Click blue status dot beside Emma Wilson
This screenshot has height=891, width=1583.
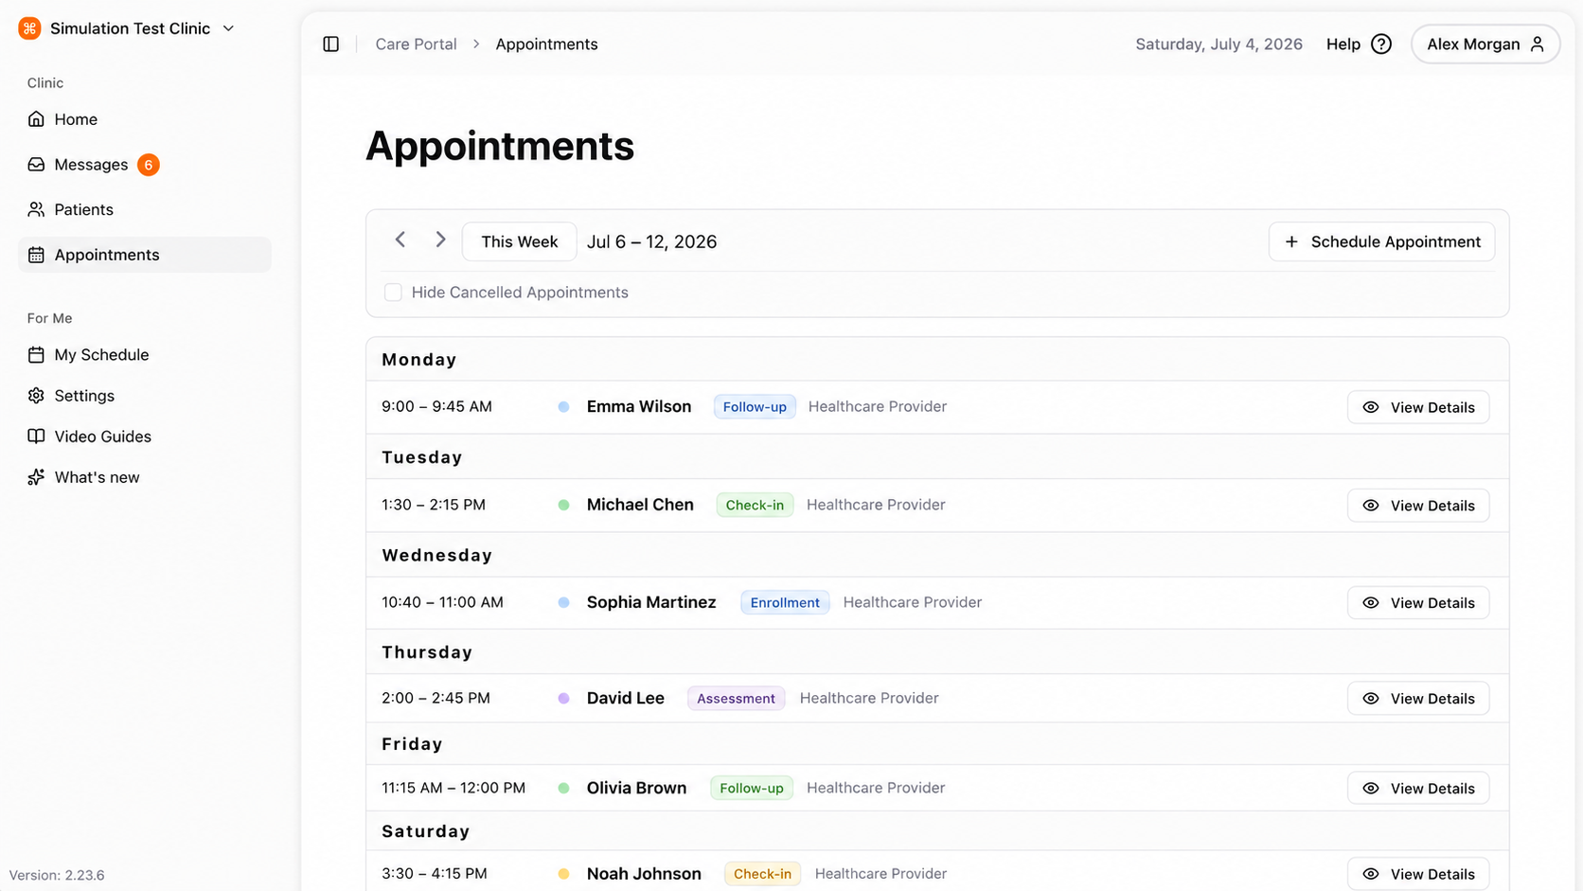pos(563,407)
